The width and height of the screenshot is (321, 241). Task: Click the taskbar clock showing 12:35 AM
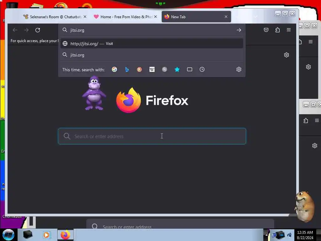[x=305, y=235]
